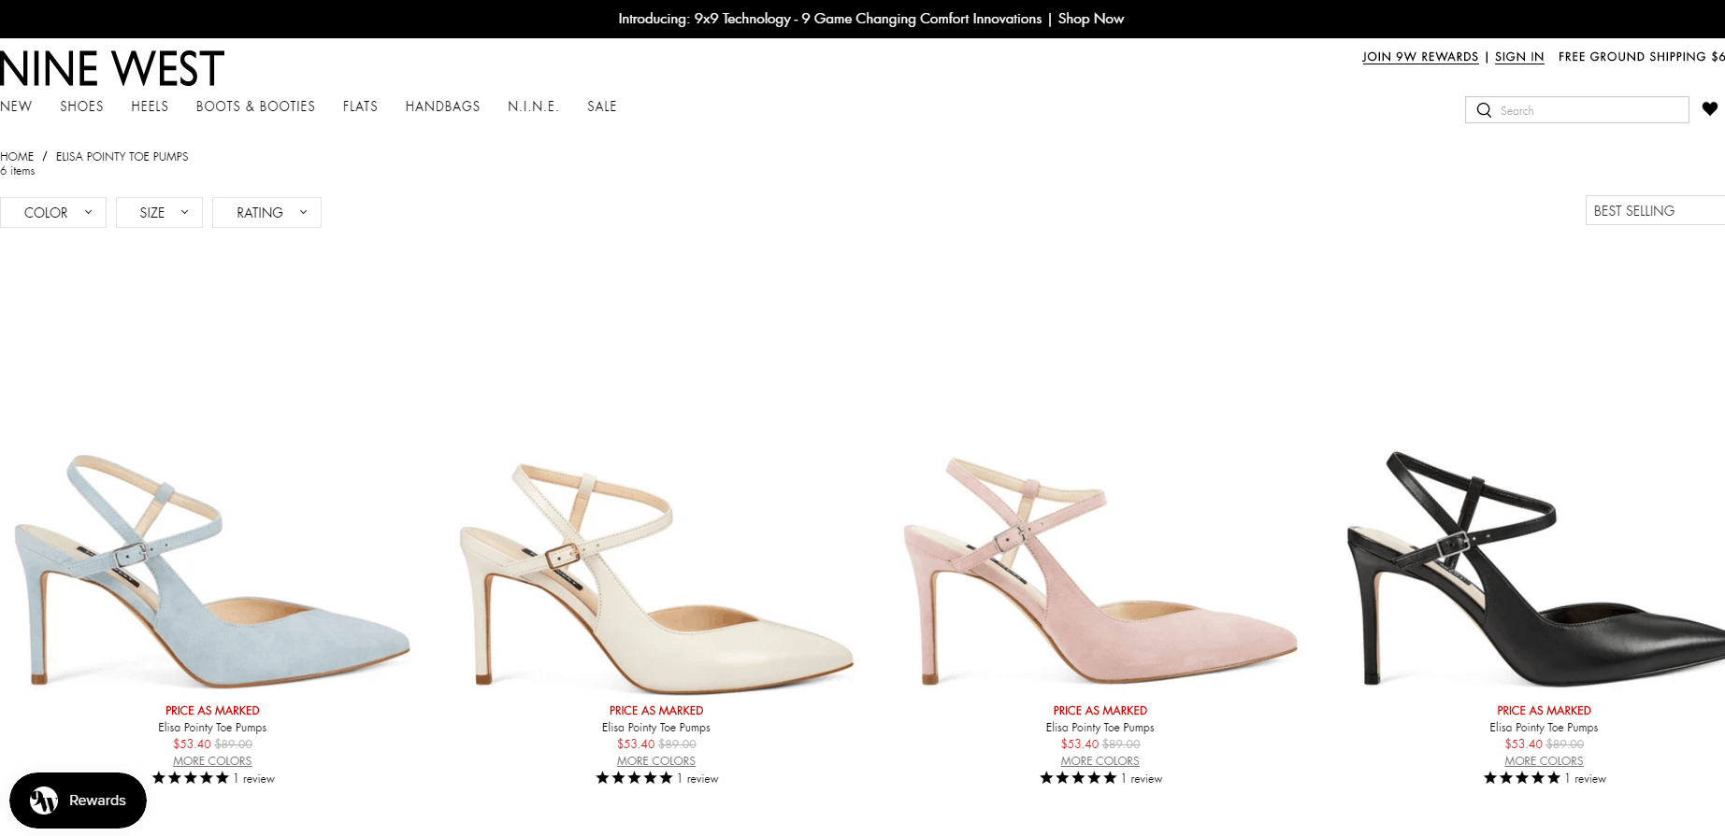The height and width of the screenshot is (836, 1725).
Task: Click the '1 review' text under the pink pump
Action: point(1143,779)
